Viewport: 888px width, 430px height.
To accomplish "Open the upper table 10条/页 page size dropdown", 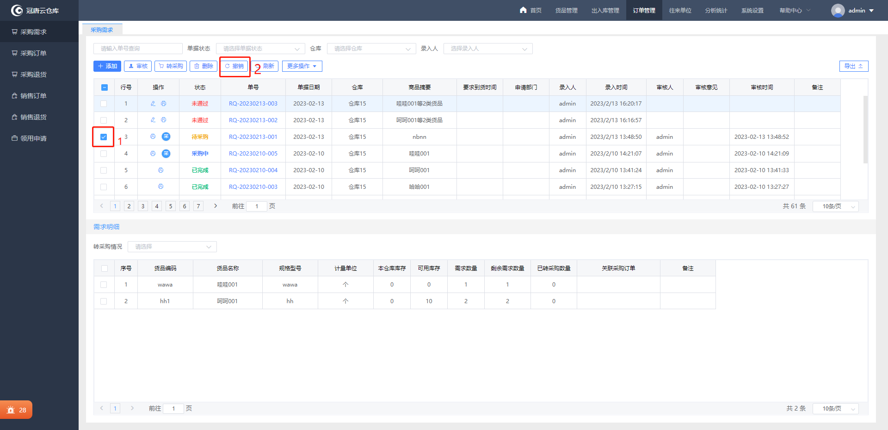I will pyautogui.click(x=836, y=206).
